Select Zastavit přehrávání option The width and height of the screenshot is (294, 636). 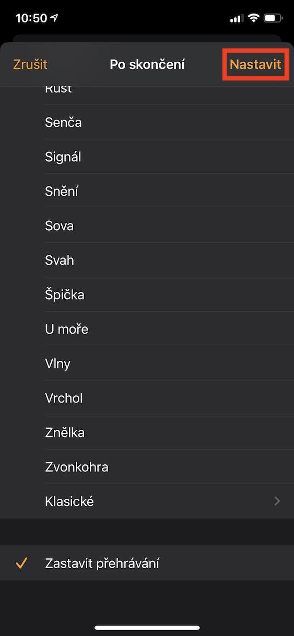tap(147, 563)
